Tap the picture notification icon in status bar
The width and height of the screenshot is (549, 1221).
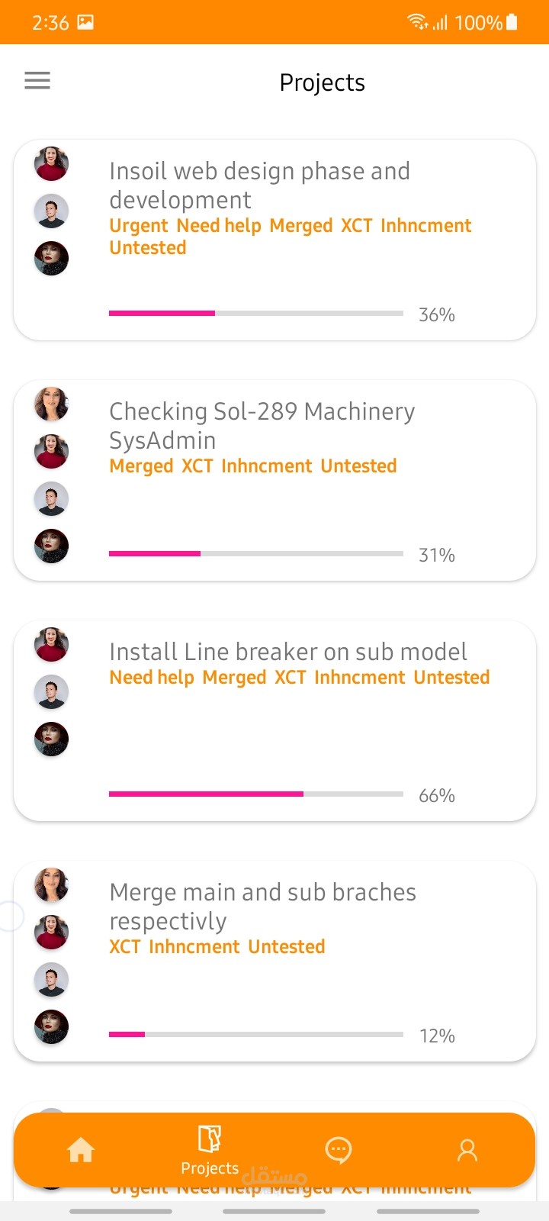pos(85,22)
